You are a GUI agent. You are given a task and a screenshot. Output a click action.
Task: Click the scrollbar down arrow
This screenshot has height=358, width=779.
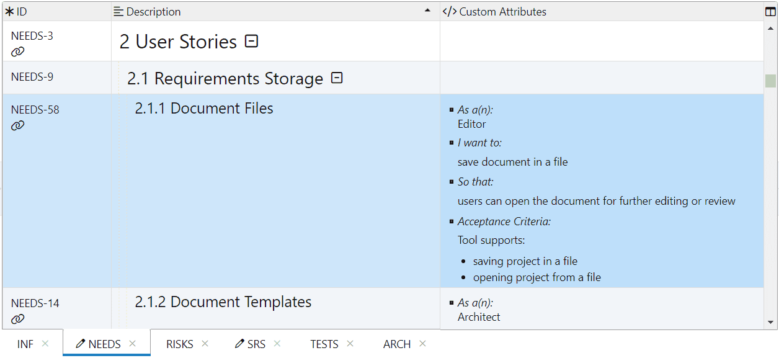click(x=771, y=323)
